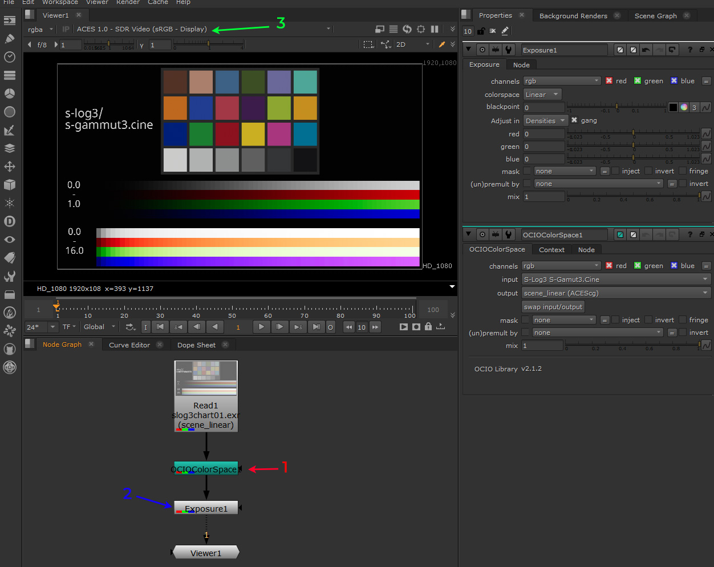Enable the Exposure mask inject checkbox

tap(615, 171)
